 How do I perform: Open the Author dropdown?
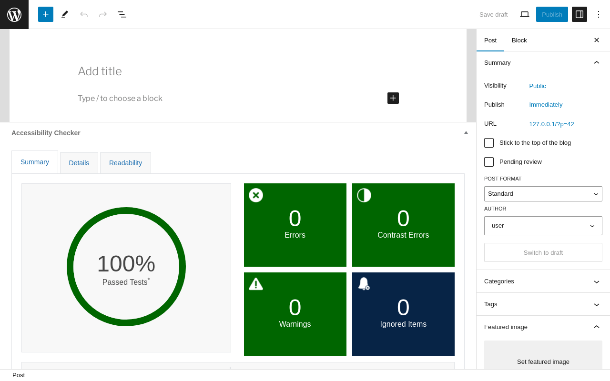pyautogui.click(x=543, y=226)
